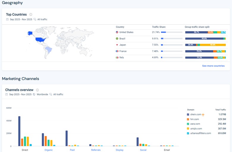Click the Group traffic share split header
This screenshot has width=232, height=152.
[x=197, y=27]
